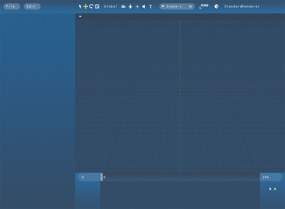Open the File menu
Screen dimensions: 285x209
[11, 7]
